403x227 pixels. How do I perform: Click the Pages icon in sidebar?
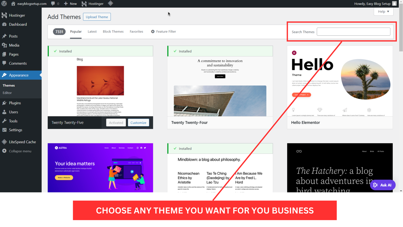point(4,54)
